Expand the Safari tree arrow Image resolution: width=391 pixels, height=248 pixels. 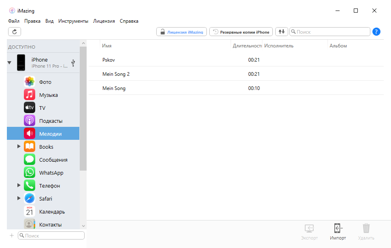click(19, 198)
